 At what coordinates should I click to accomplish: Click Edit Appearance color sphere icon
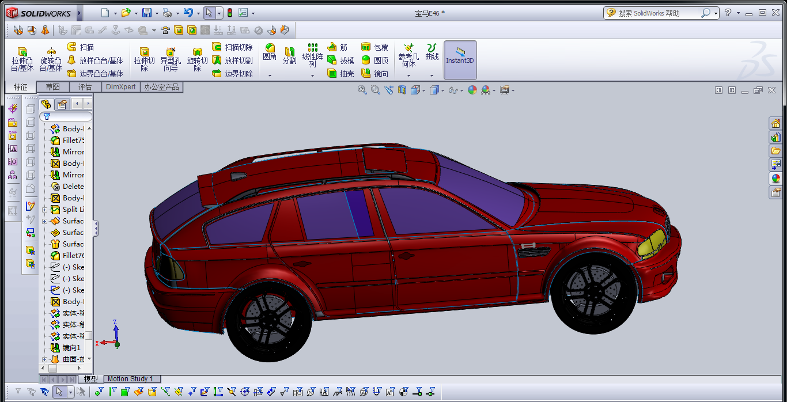472,90
